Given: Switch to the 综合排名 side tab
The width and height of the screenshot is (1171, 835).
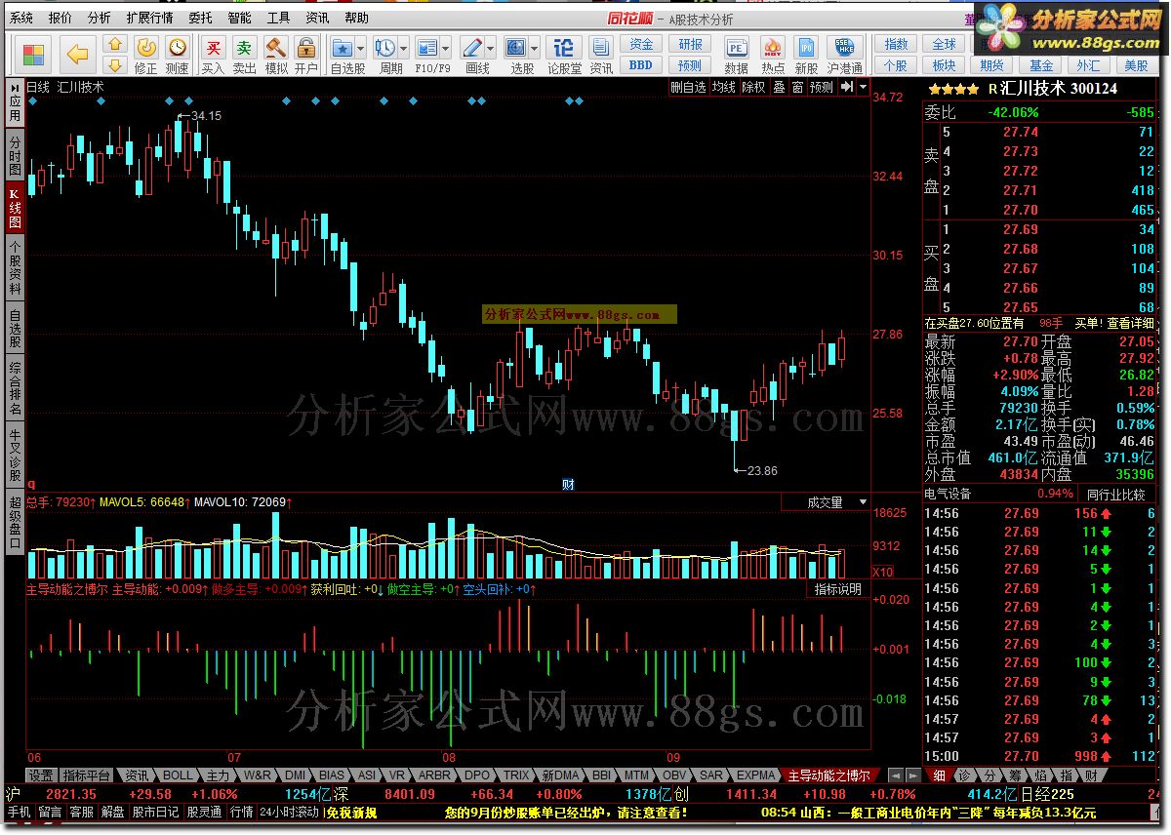Looking at the screenshot, I should pyautogui.click(x=15, y=386).
